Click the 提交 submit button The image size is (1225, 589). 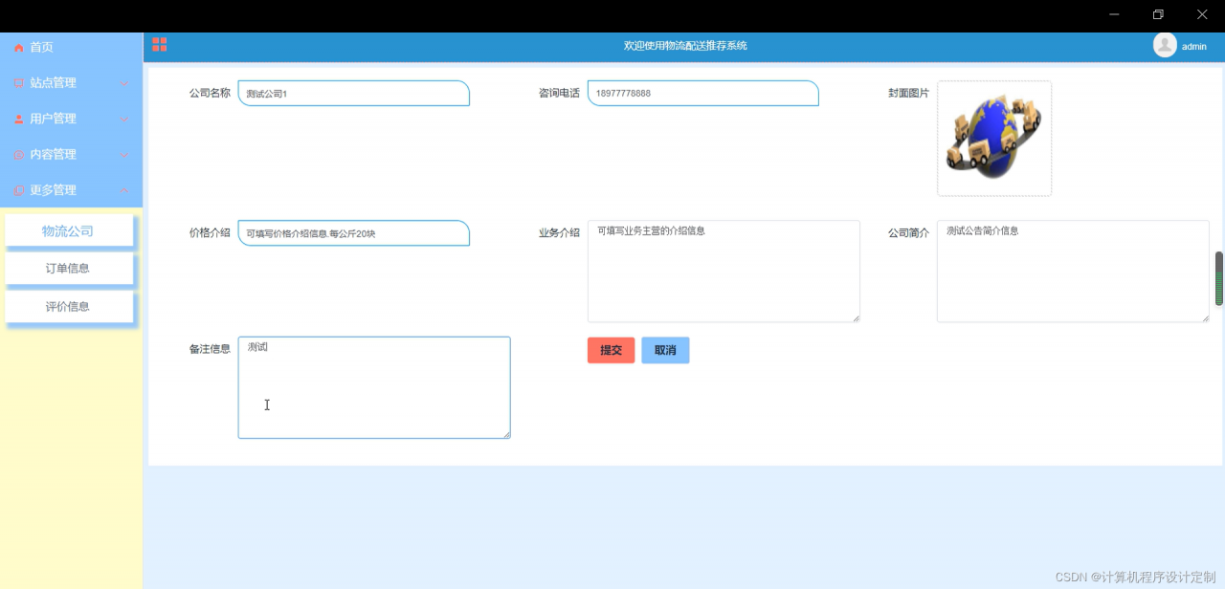click(611, 350)
